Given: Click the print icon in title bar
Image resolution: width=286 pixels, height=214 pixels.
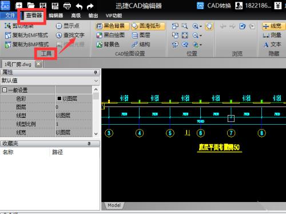Looking at the screenshot, I should pyautogui.click(x=67, y=6).
